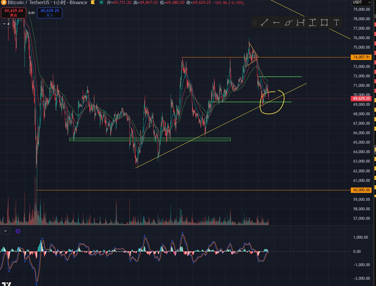Click the orange 60,000.00 price label
The image size is (376, 286).
click(361, 190)
